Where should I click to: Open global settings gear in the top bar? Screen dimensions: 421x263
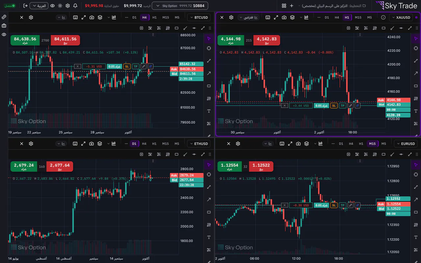coord(67,6)
